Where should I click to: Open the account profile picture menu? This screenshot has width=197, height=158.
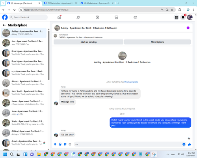190,17
